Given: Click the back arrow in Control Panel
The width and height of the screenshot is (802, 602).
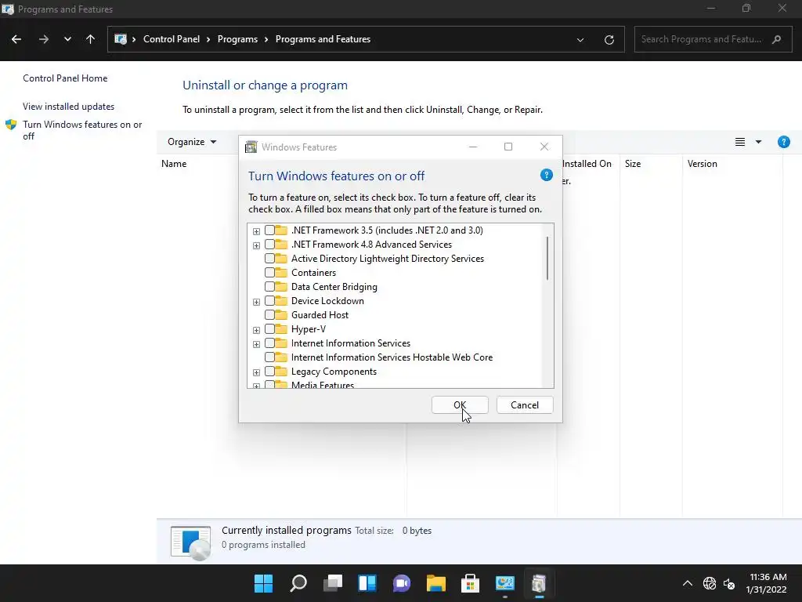Looking at the screenshot, I should pyautogui.click(x=16, y=39).
